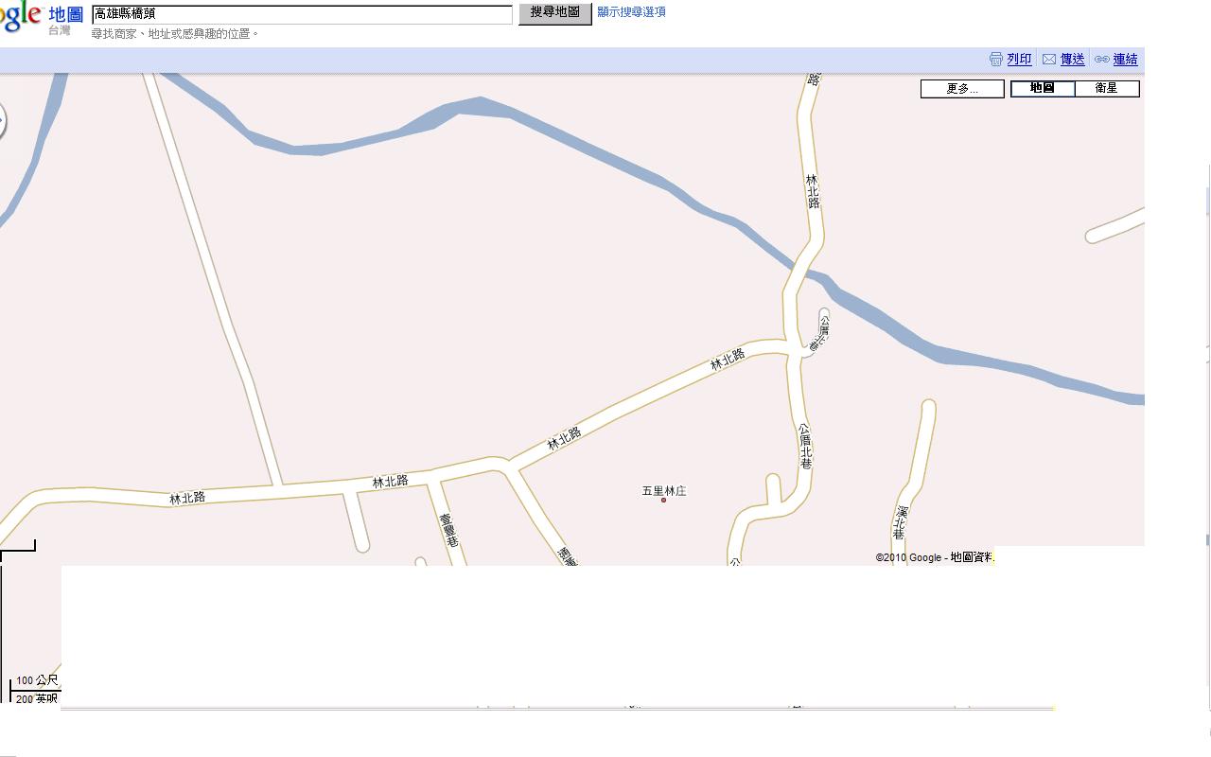Click the chain-link icon beside 連結
The image size is (1211, 757).
click(1101, 60)
